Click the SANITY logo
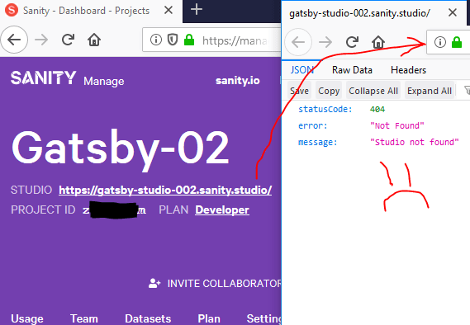This screenshot has width=470, height=325. coord(44,78)
